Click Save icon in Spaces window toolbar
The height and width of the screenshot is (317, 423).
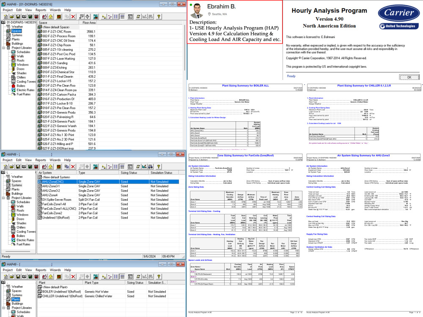click(x=18, y=17)
